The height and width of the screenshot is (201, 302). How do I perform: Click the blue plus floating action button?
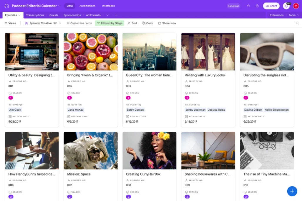click(x=292, y=191)
